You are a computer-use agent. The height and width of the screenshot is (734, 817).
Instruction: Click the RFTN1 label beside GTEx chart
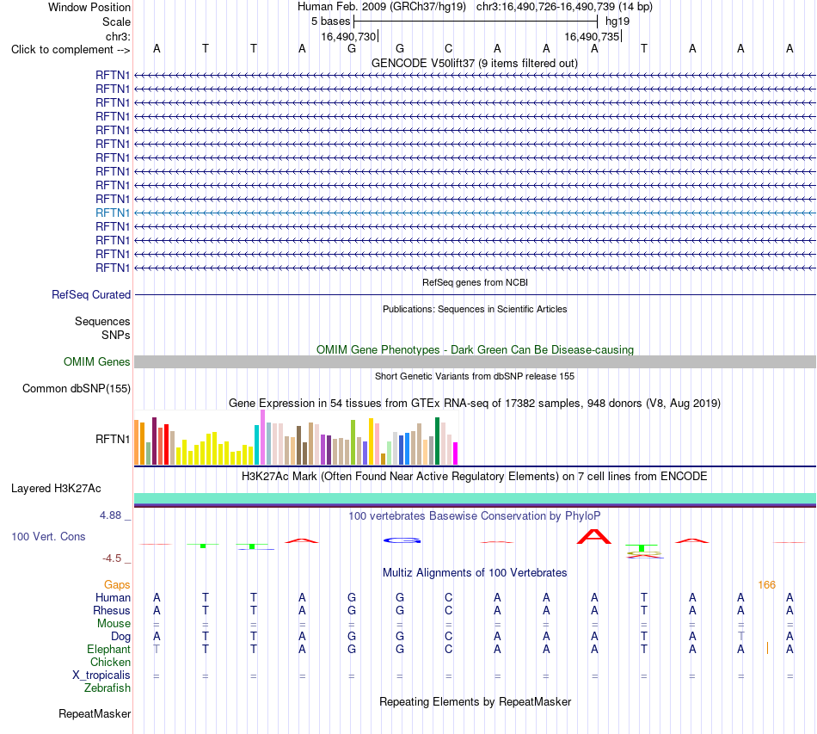tap(113, 439)
